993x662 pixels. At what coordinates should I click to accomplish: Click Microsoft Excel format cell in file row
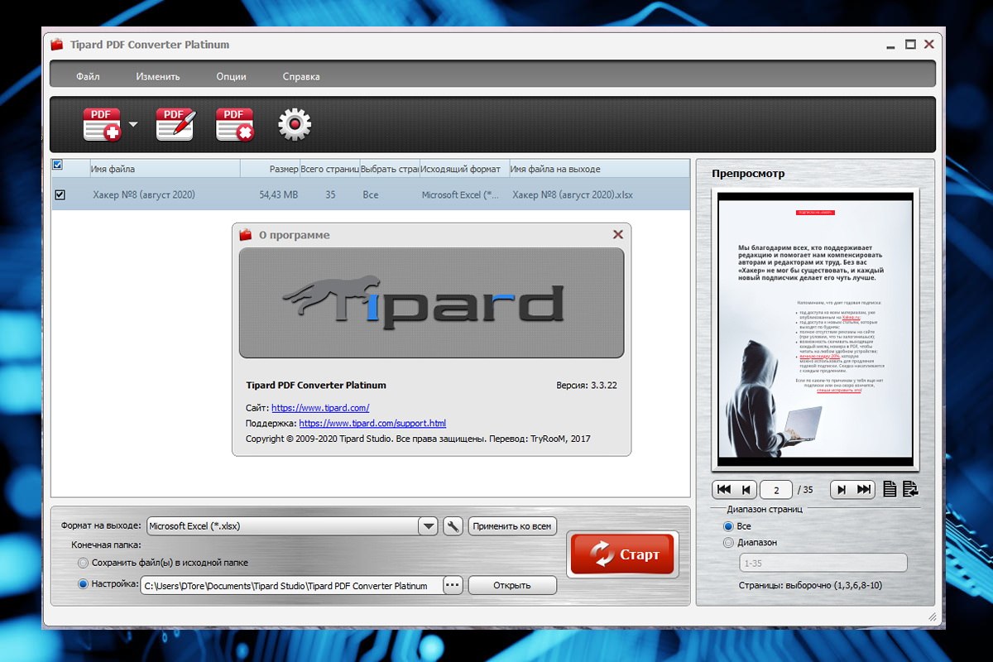(461, 195)
